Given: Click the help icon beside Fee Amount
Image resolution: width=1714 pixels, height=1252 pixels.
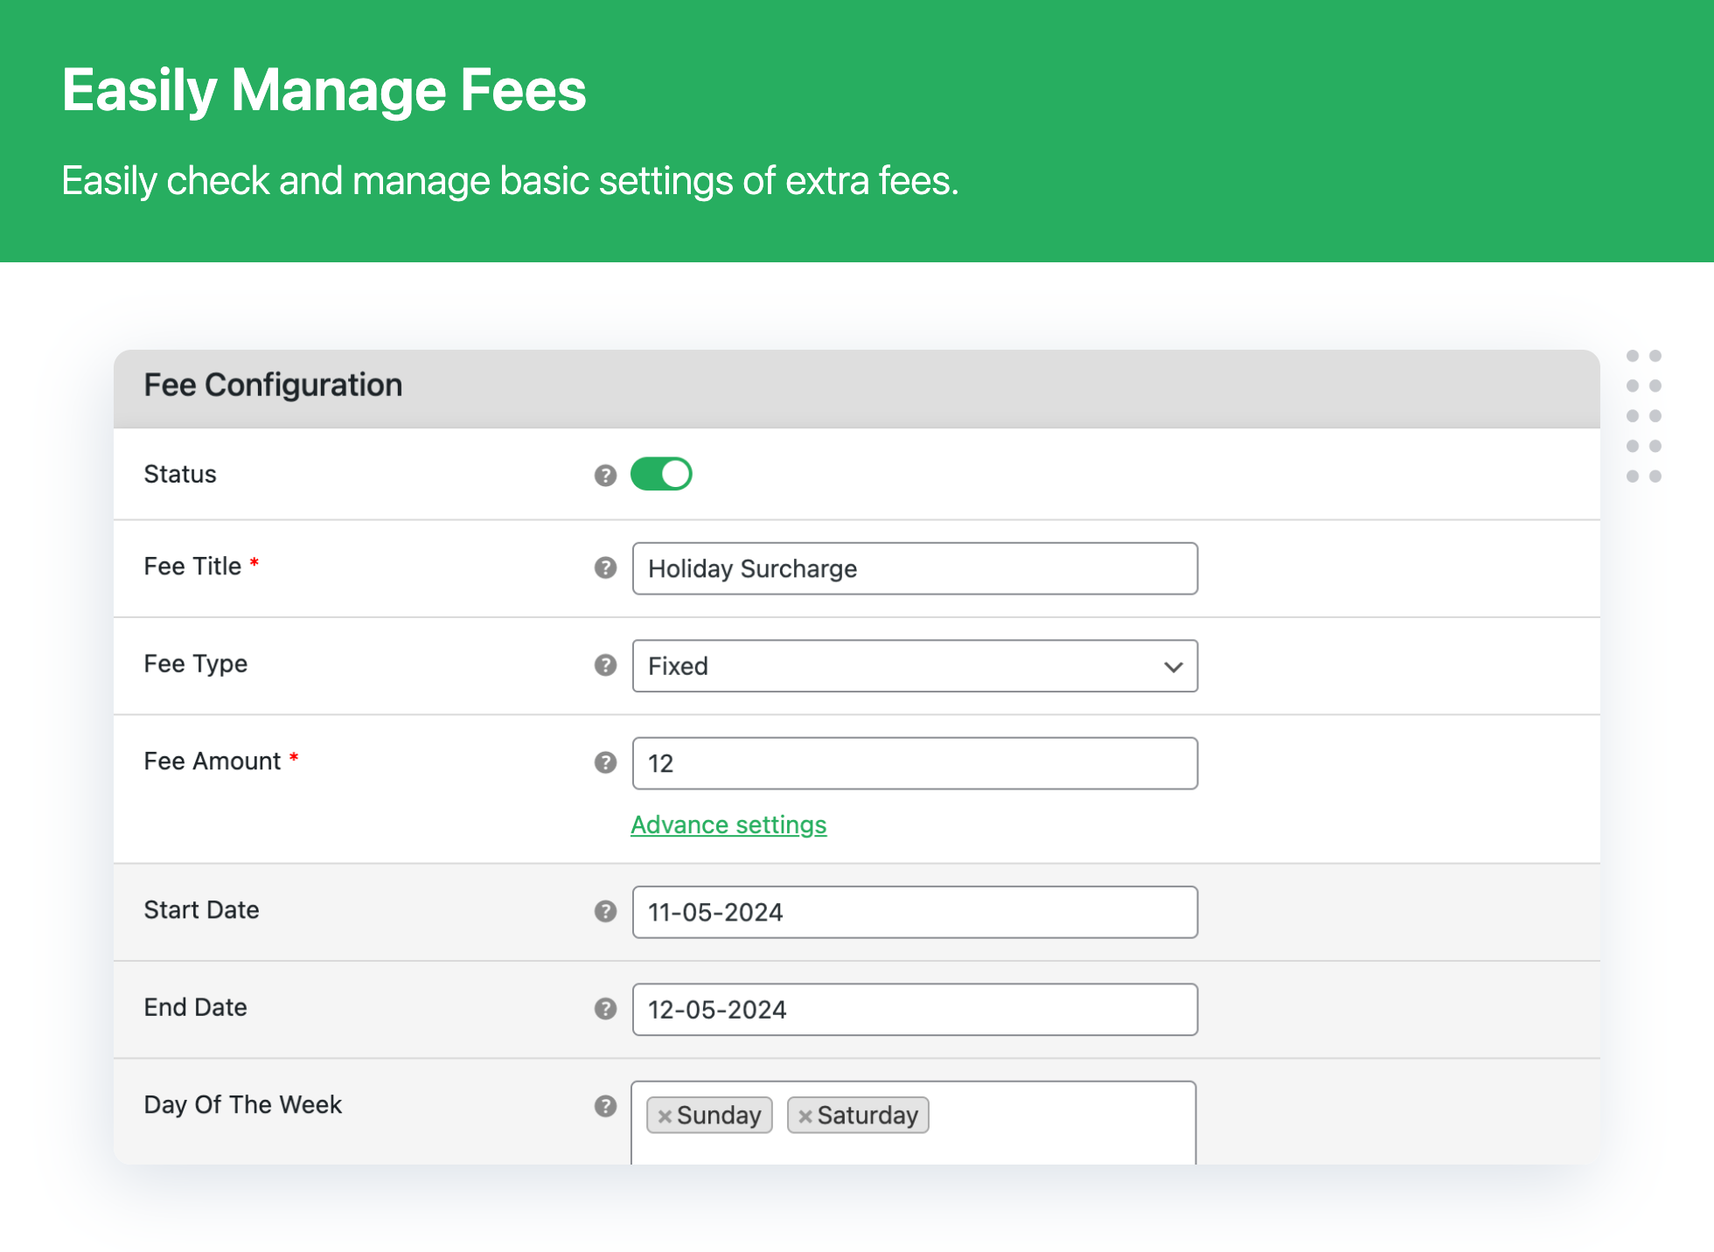Looking at the screenshot, I should [605, 762].
